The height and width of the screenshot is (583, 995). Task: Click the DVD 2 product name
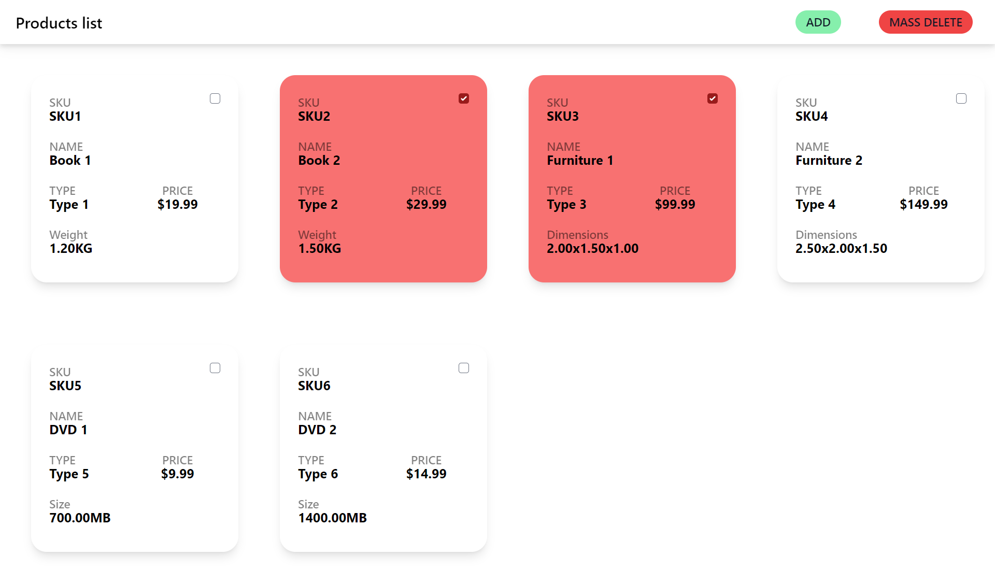pos(317,430)
